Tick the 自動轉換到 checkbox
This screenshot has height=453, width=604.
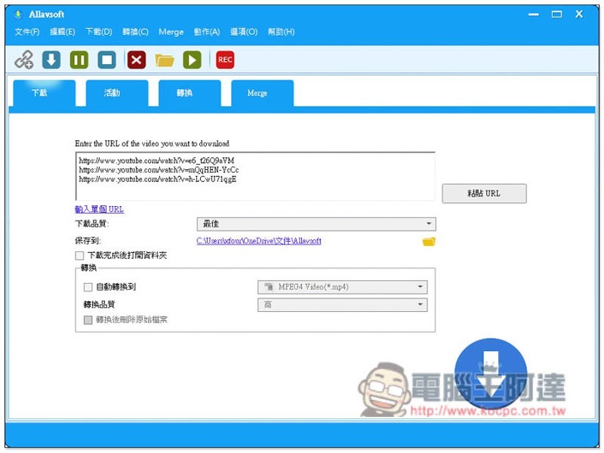(88, 287)
